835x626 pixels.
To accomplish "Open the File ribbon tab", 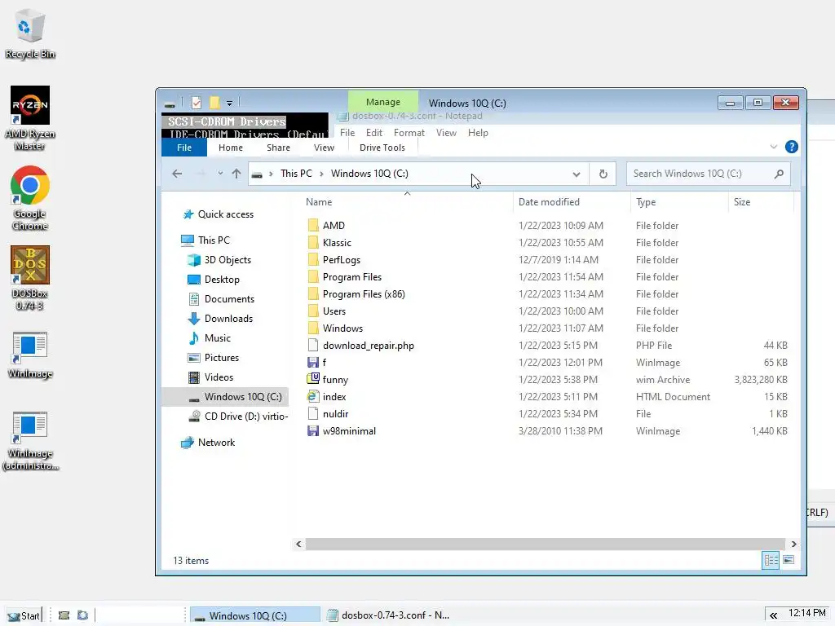I will tap(184, 148).
